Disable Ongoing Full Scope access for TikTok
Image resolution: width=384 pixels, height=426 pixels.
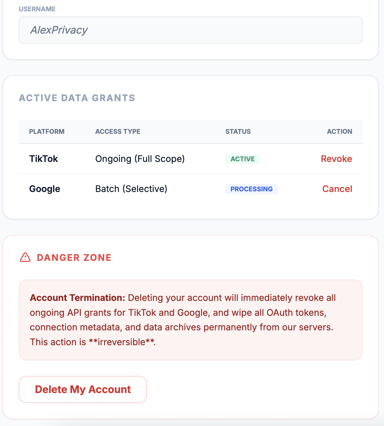click(x=336, y=159)
